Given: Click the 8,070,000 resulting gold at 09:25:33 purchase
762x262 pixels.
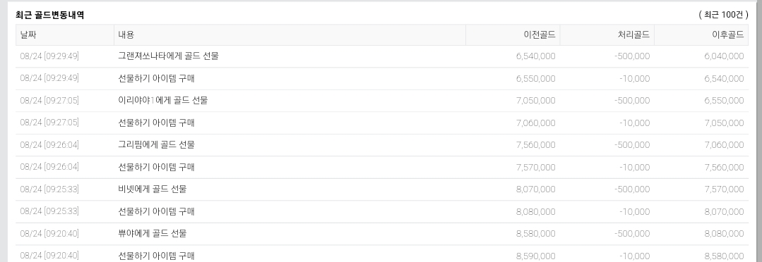Looking at the screenshot, I should coord(724,211).
